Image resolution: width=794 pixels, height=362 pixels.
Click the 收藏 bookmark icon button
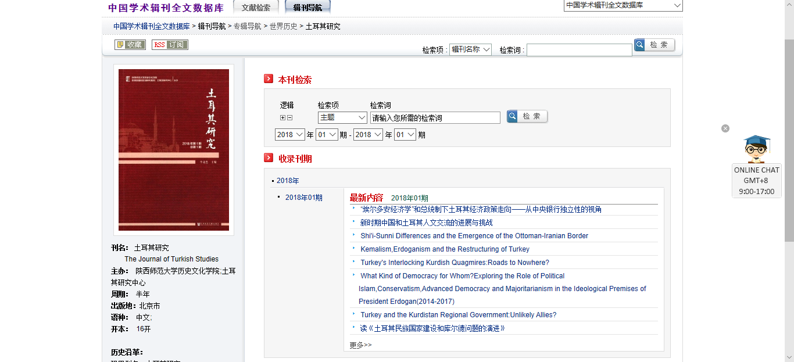tap(130, 45)
